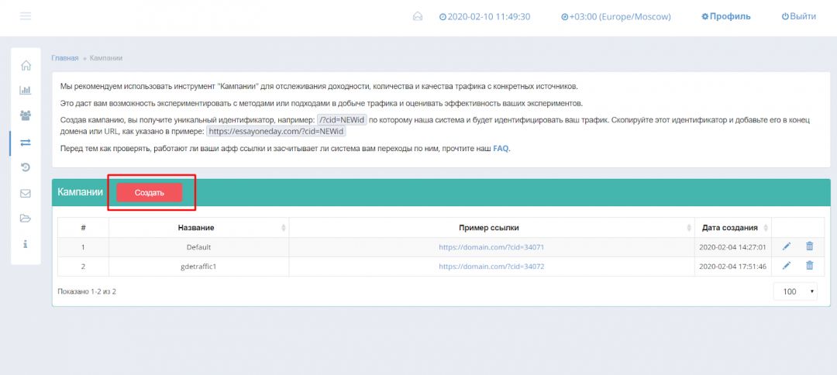This screenshot has width=837, height=375.
Task: Click the Кампании breadcrumb text
Action: coord(105,57)
